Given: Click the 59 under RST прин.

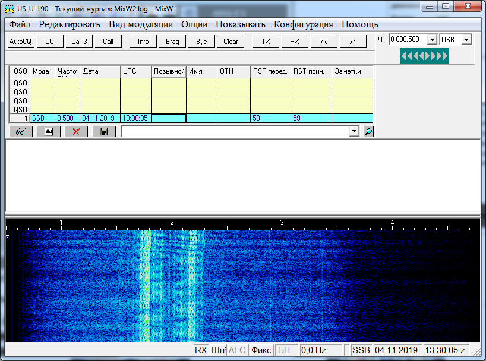Looking at the screenshot, I should (x=311, y=118).
